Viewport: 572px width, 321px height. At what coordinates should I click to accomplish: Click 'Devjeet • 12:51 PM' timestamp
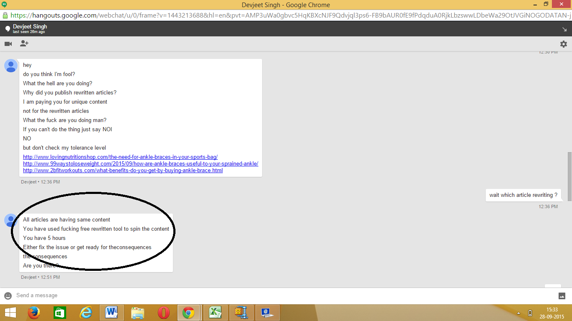(41, 277)
